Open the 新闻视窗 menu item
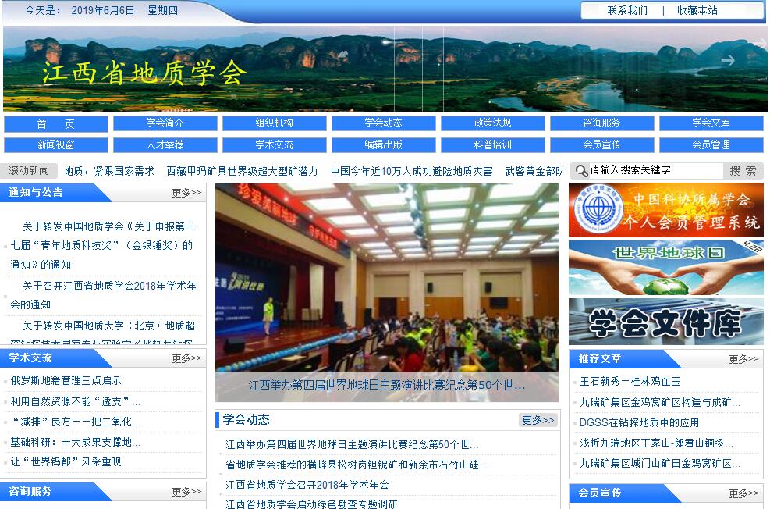The image size is (770, 509). [x=56, y=145]
